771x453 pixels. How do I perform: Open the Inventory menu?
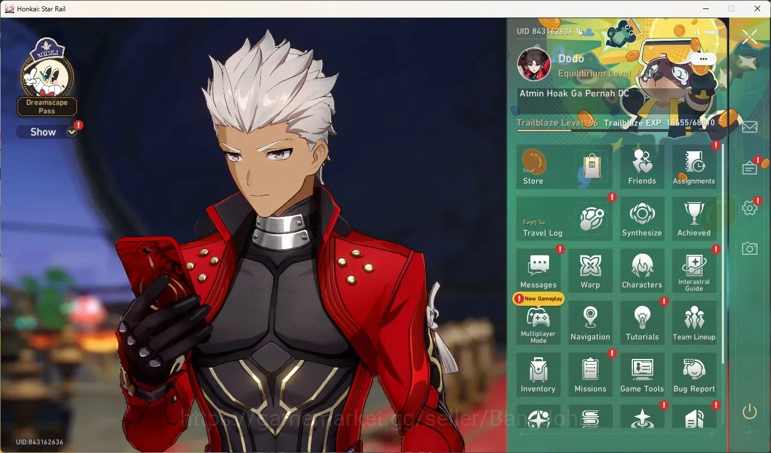[538, 375]
